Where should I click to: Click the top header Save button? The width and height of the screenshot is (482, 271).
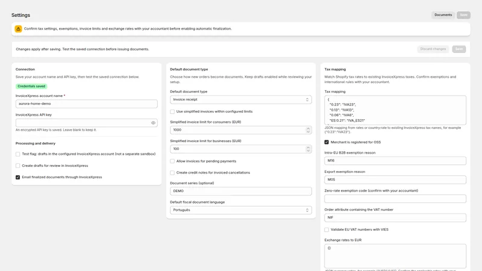463,15
